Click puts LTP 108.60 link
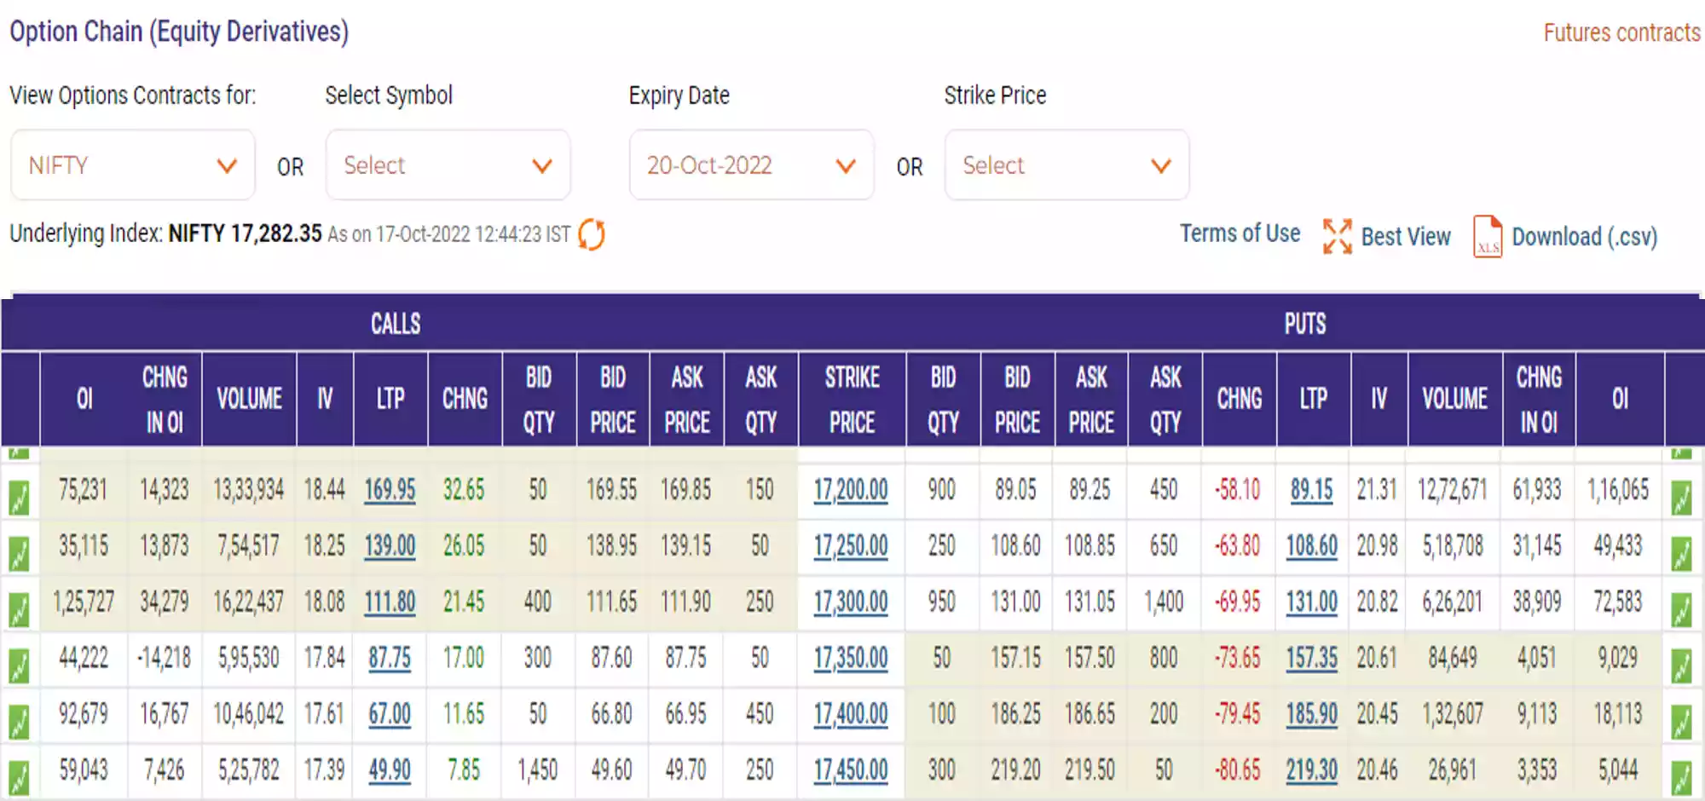1705x801 pixels. click(x=1311, y=546)
